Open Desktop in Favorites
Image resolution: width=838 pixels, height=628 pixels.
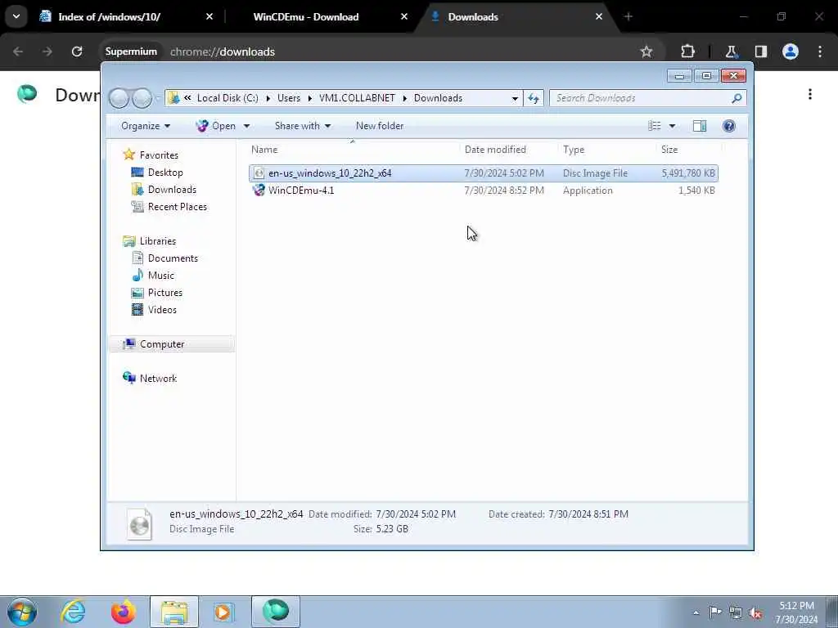coord(165,172)
